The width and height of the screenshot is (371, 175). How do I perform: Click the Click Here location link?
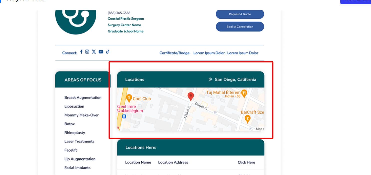coord(246,162)
